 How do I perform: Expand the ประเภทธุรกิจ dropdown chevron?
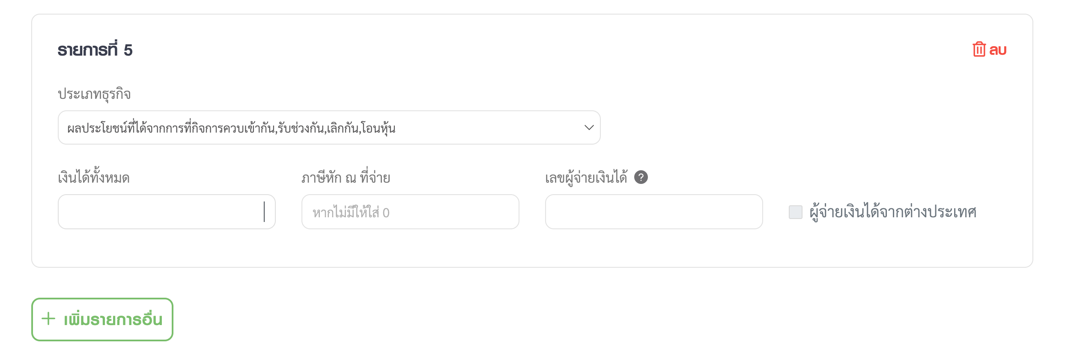589,127
